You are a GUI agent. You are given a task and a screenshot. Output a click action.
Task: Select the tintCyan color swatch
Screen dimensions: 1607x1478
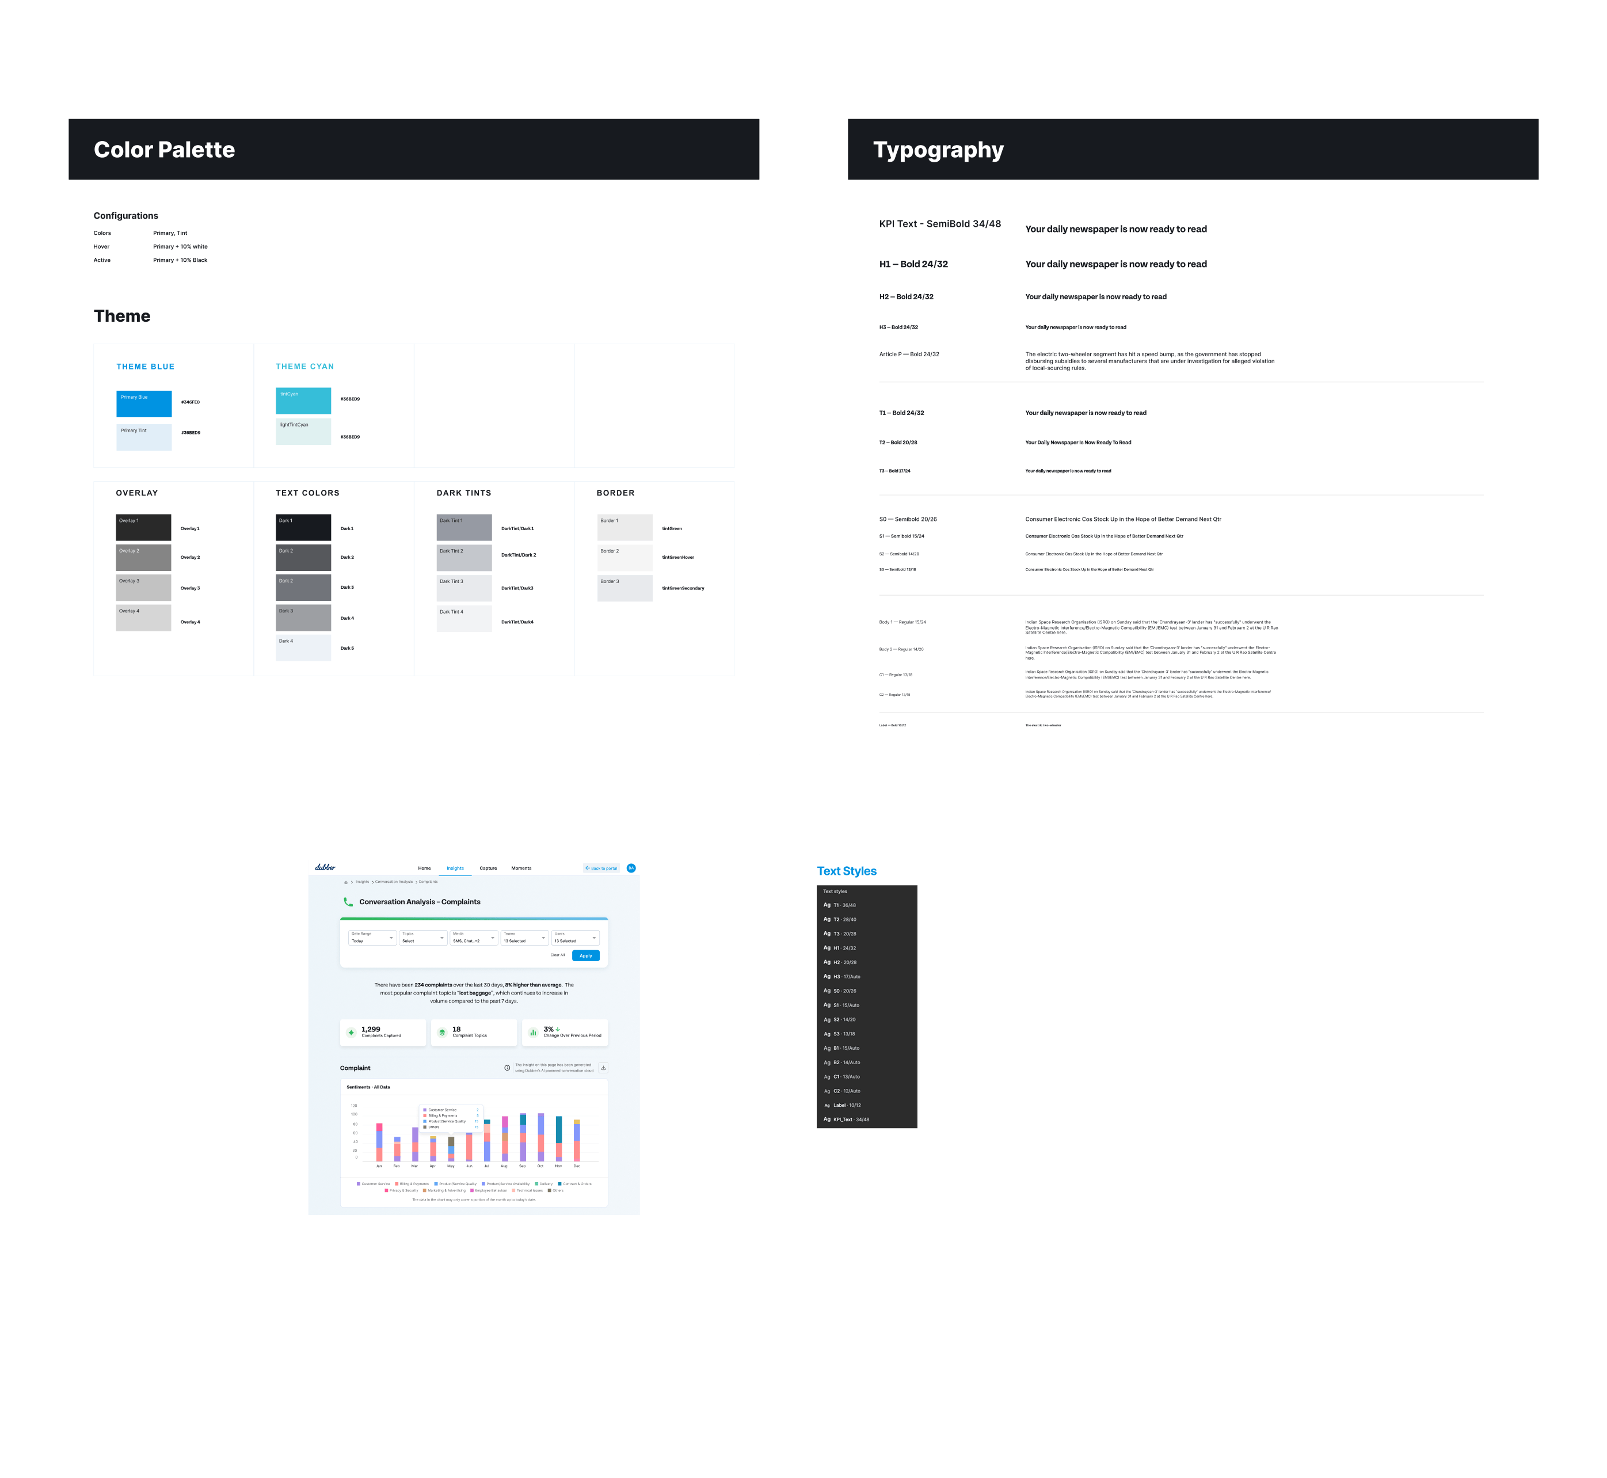(x=303, y=401)
